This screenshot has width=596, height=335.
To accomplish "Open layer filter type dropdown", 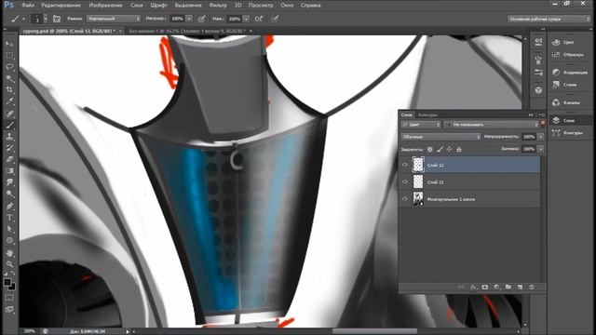I will (x=421, y=124).
